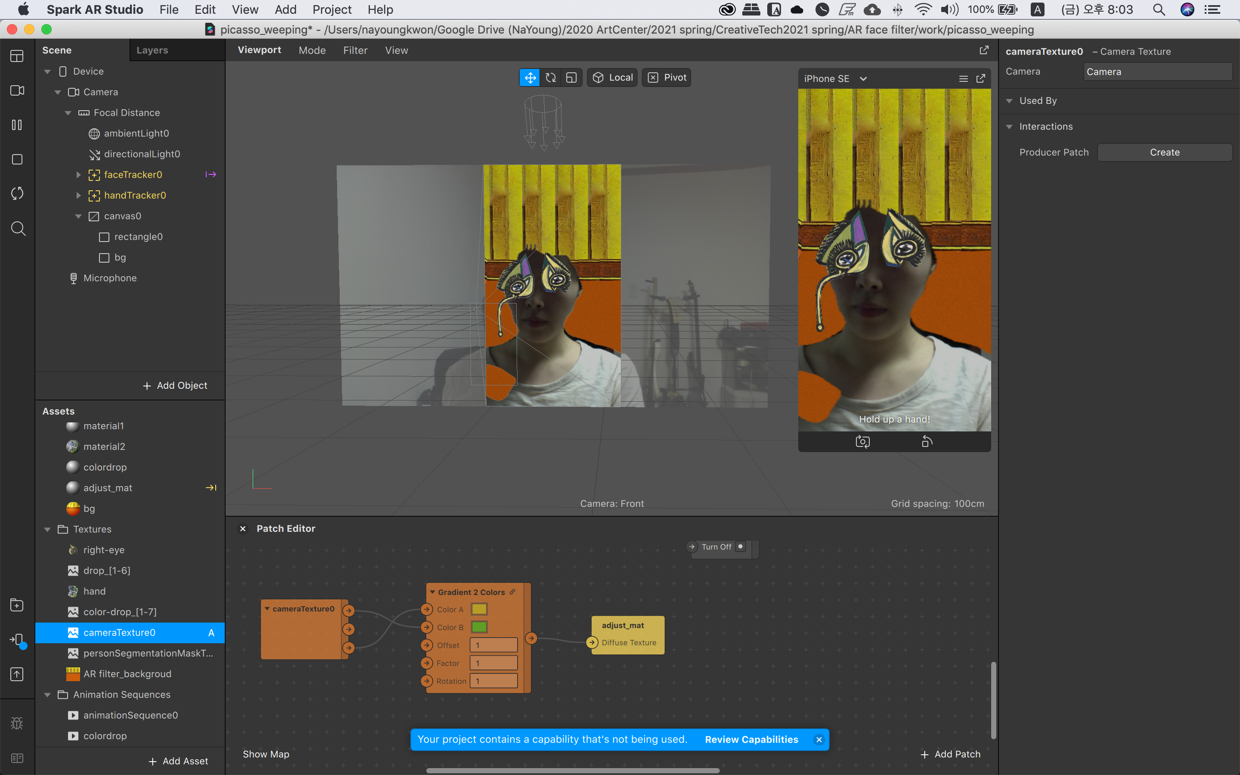Image resolution: width=1240 pixels, height=775 pixels.
Task: Click the pause icon in the left sidebar
Action: (17, 124)
